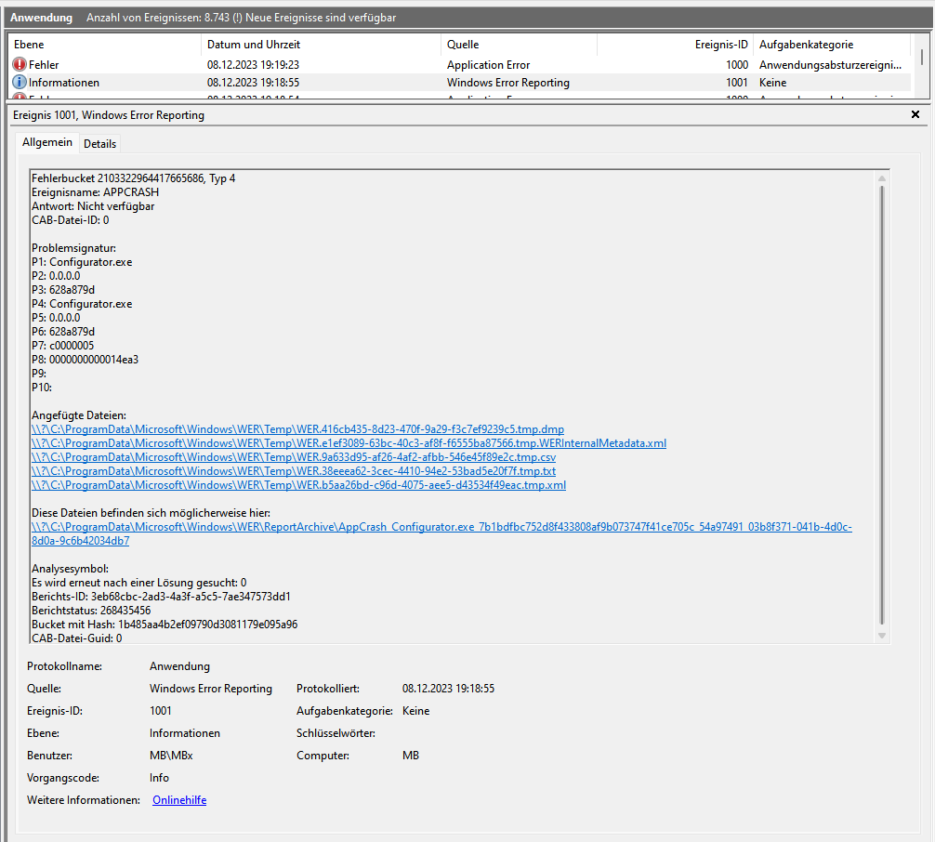
Task: Click the Bucket mit Hash line
Action: tap(165, 625)
